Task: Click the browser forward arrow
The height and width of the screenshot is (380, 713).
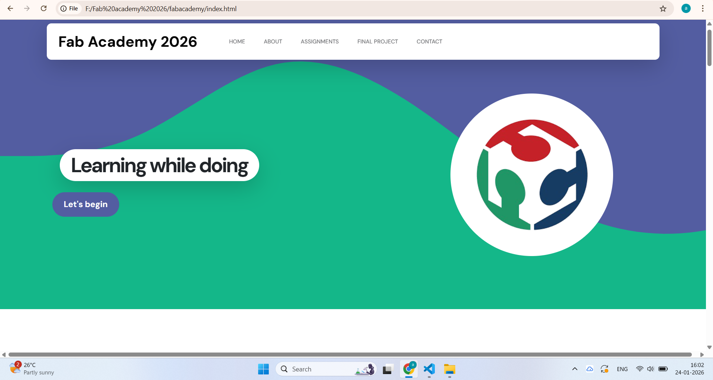Action: click(x=27, y=9)
